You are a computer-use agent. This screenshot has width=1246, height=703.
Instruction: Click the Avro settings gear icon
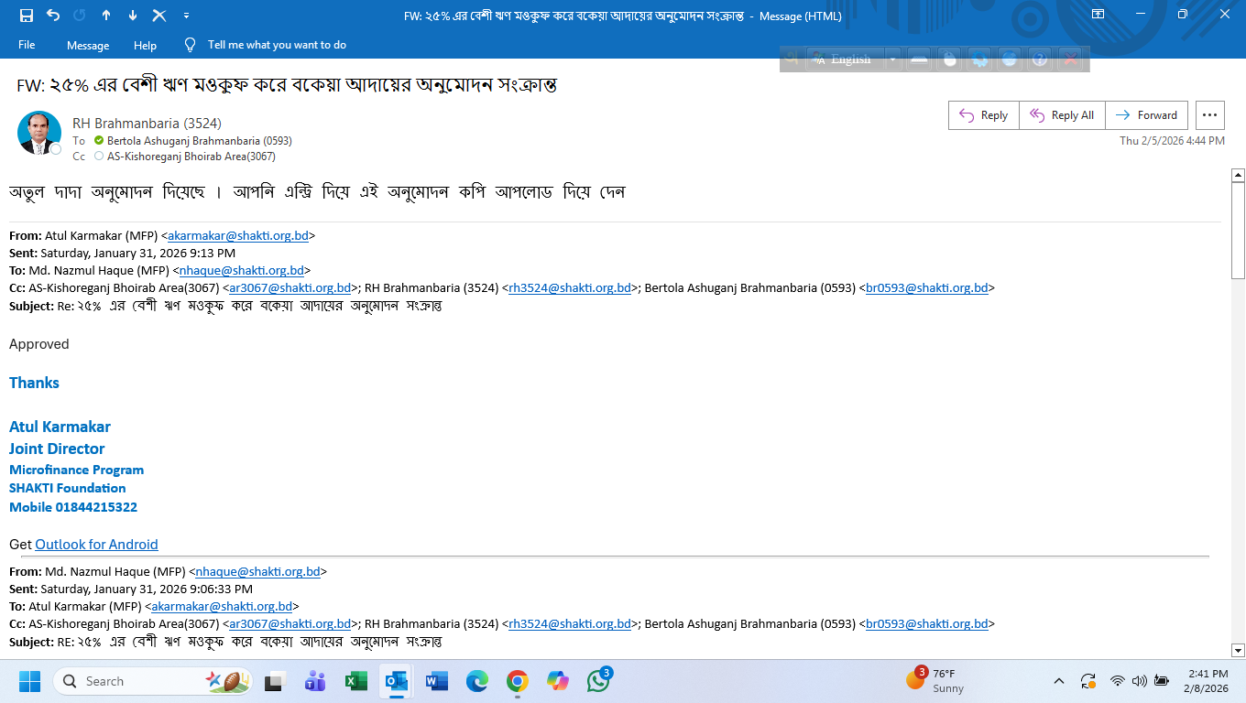(979, 59)
